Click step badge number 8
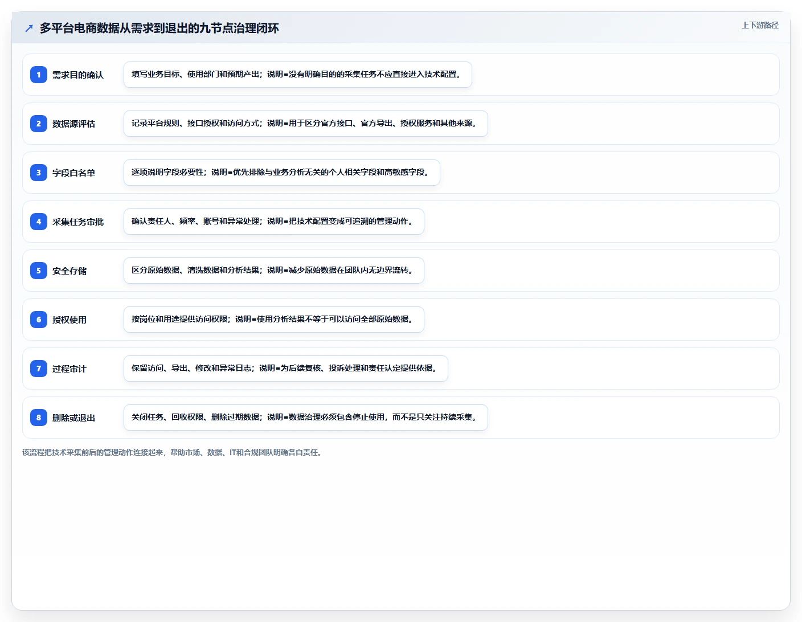The height and width of the screenshot is (622, 802). pos(39,418)
